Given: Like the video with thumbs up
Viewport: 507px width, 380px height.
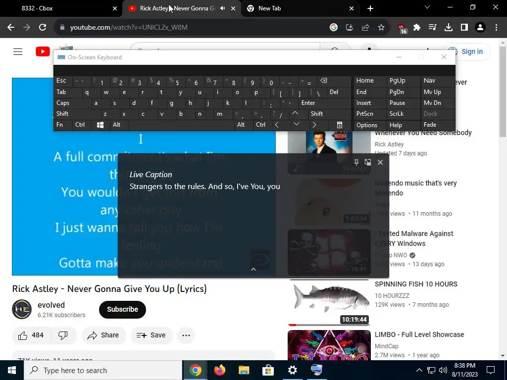Looking at the screenshot, I should pyautogui.click(x=31, y=335).
